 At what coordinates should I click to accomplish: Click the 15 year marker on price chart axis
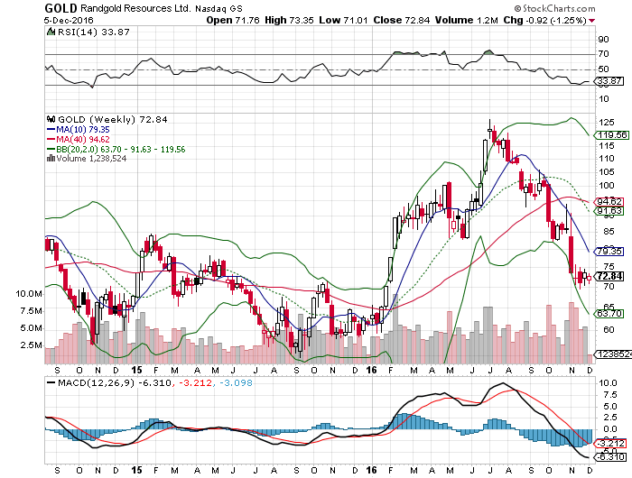point(136,370)
